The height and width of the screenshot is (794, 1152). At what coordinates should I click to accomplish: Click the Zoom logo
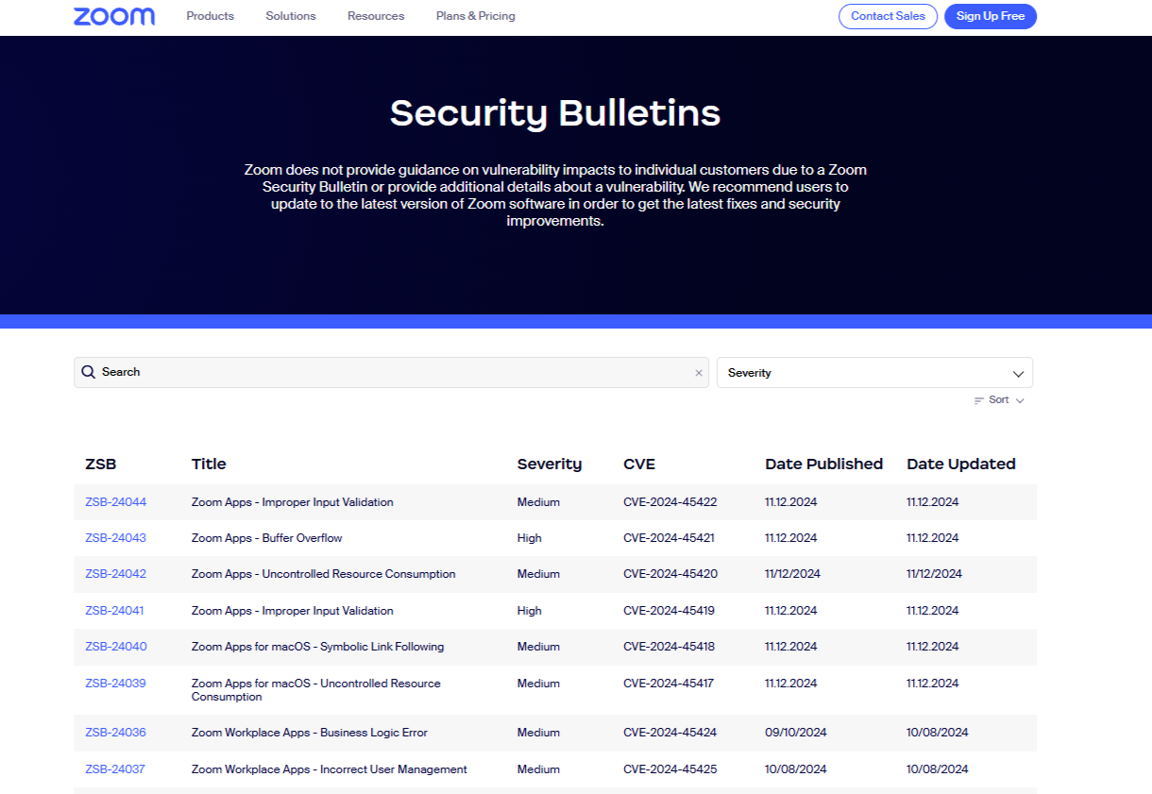tap(114, 16)
